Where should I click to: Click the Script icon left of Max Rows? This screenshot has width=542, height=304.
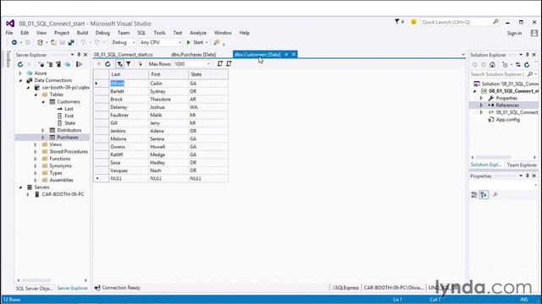point(140,64)
